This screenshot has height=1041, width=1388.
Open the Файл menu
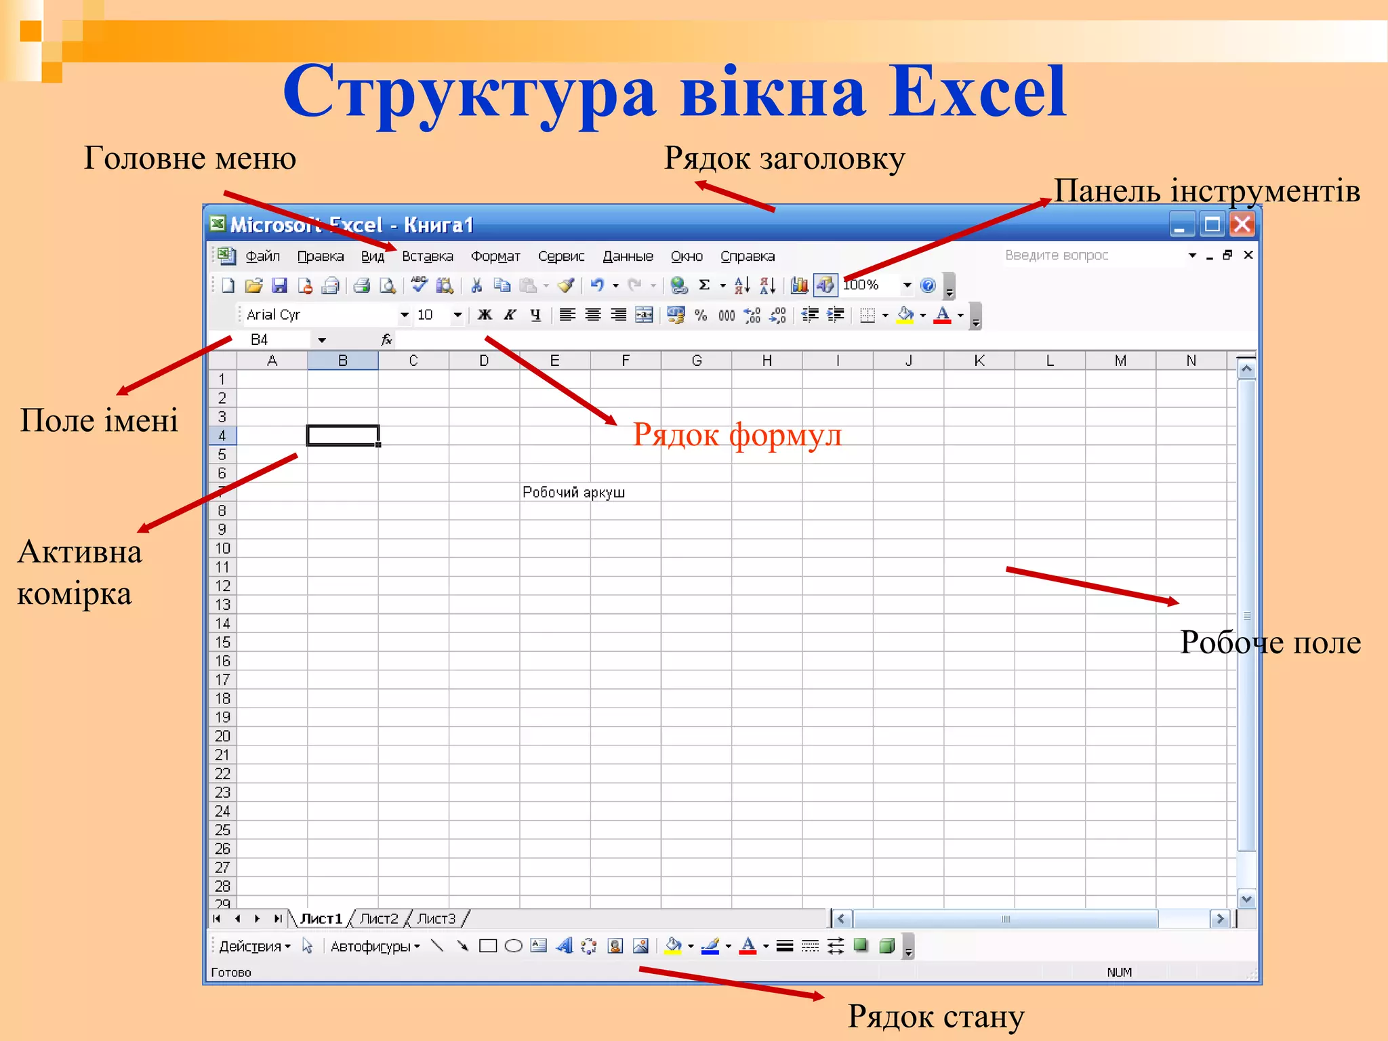tap(262, 256)
